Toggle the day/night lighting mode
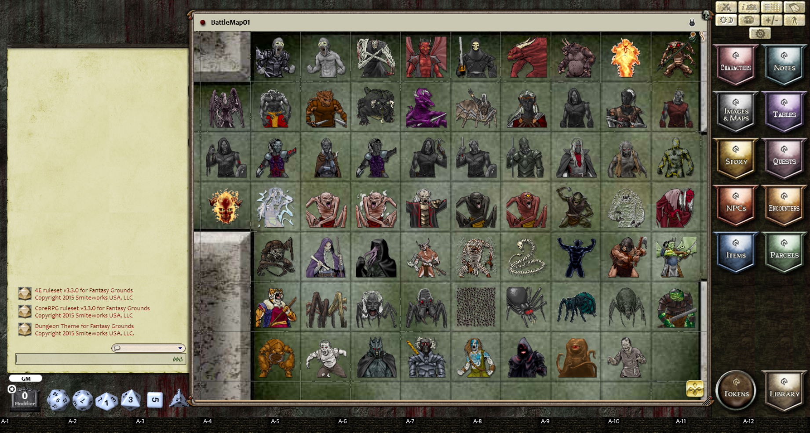The image size is (810, 433). [x=726, y=19]
